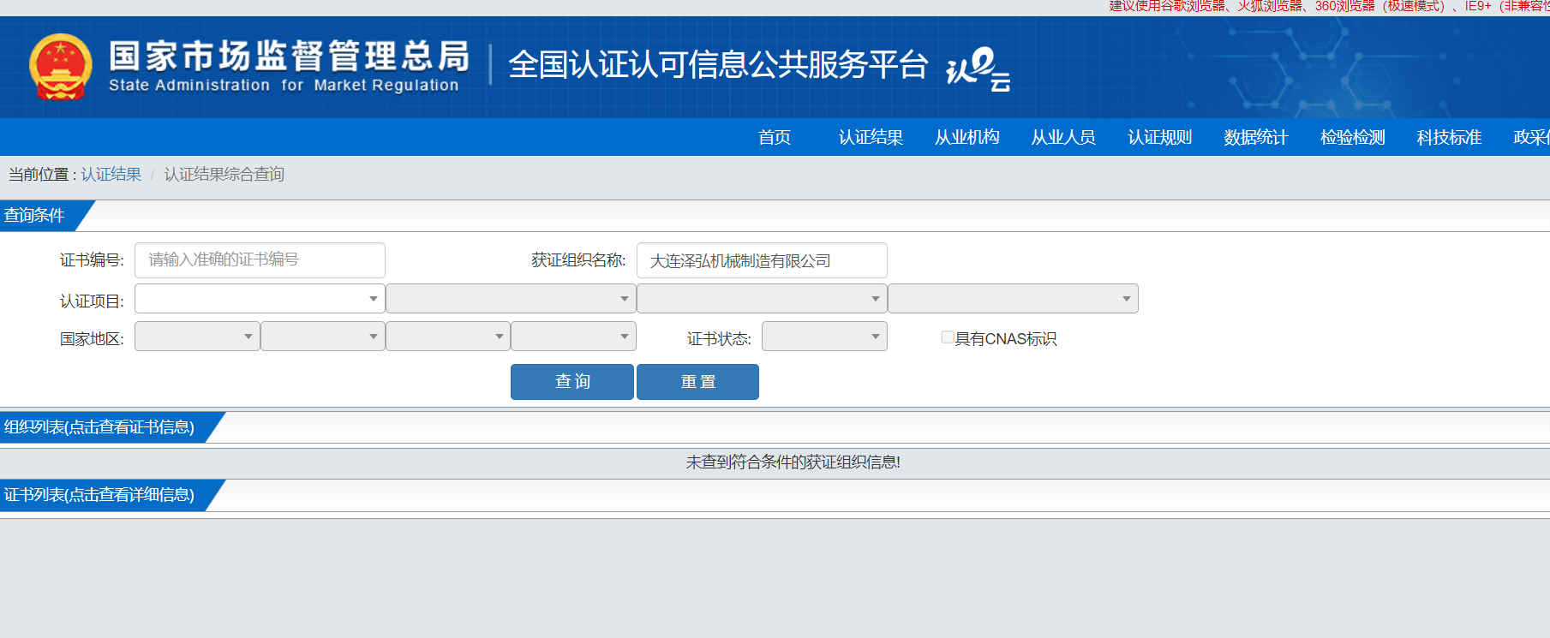Image resolution: width=1550 pixels, height=638 pixels.
Task: Expand fourth 认证项目 dropdown
Action: 1013,299
